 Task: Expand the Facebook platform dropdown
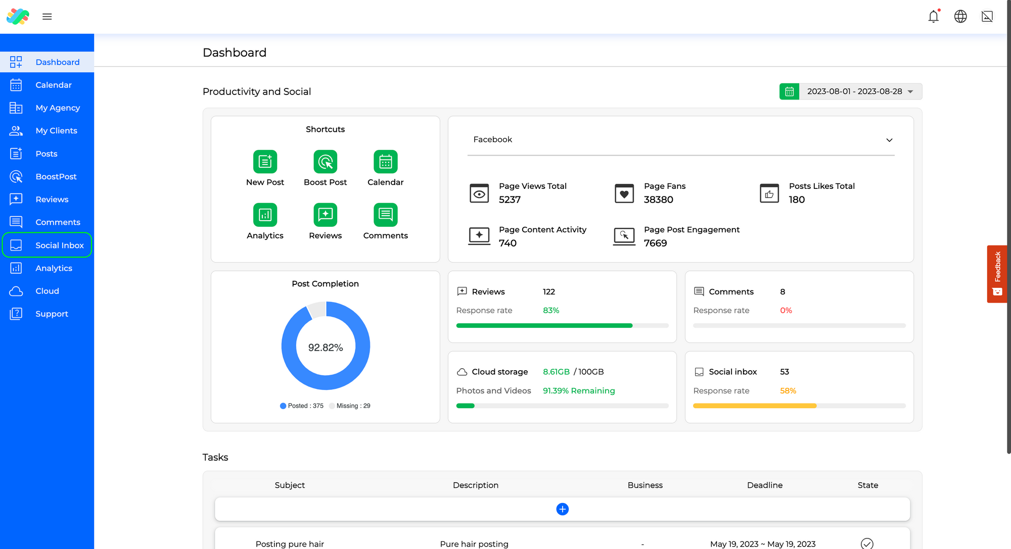click(x=889, y=140)
